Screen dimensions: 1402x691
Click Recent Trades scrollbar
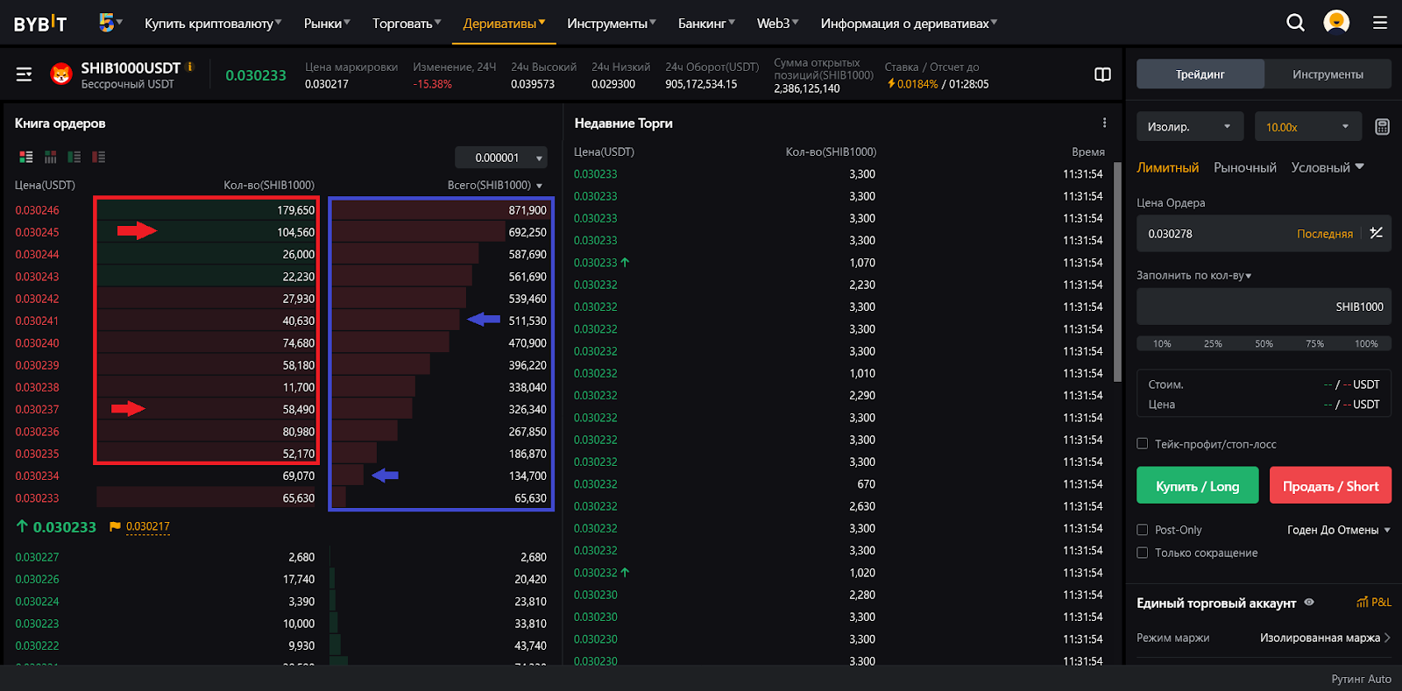[1117, 271]
